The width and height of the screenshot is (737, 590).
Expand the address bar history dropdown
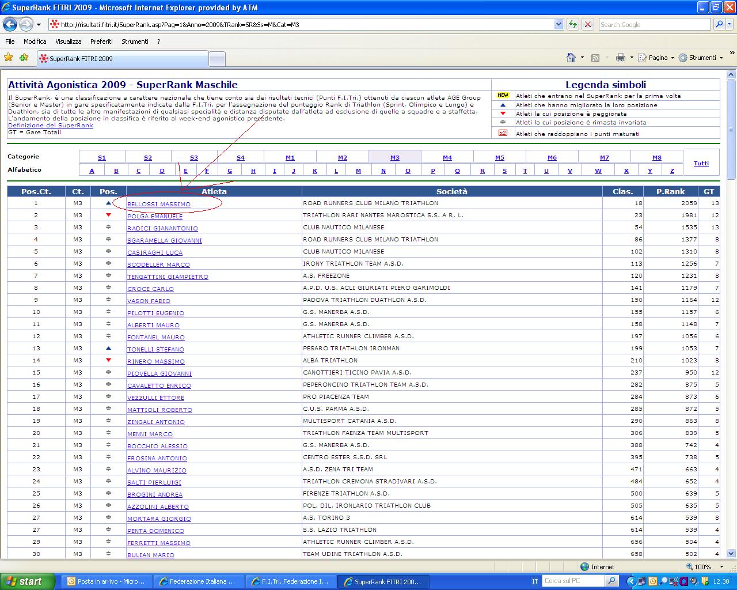559,24
